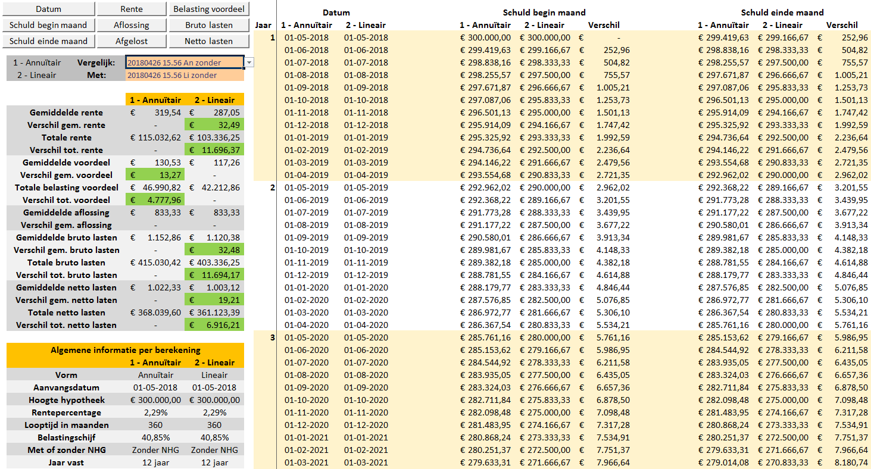Select the Schuld begin maand button
The image size is (871, 469).
point(48,25)
